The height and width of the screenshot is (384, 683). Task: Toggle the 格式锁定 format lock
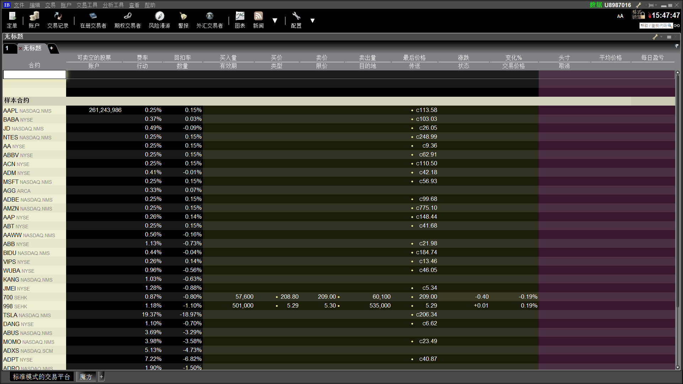point(639,15)
